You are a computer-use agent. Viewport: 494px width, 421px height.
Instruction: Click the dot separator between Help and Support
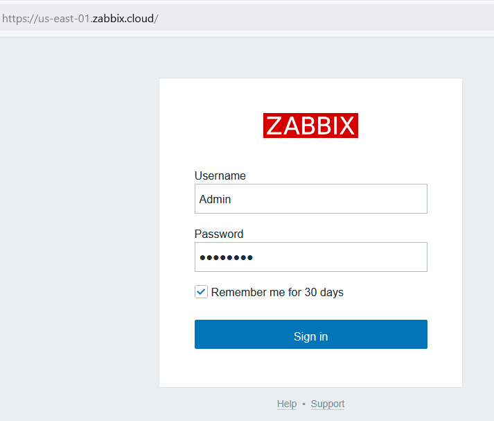pyautogui.click(x=303, y=404)
